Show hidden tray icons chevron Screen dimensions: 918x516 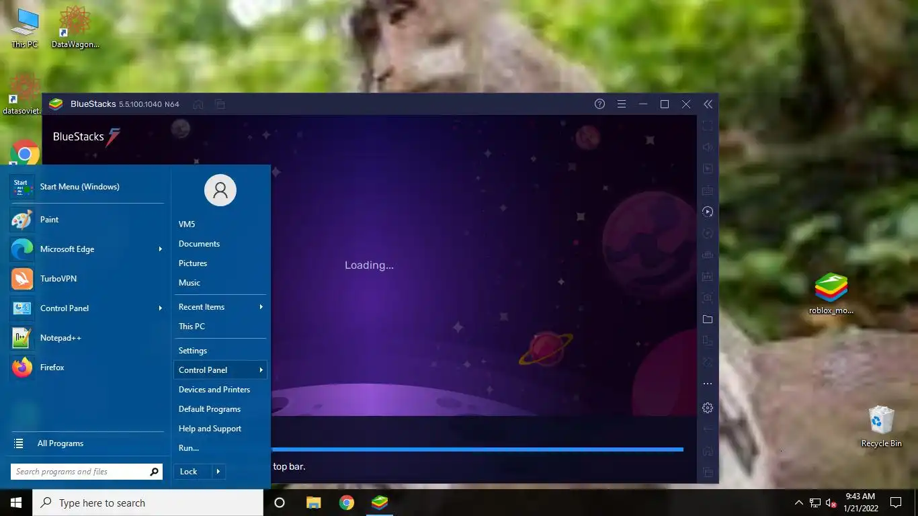[x=798, y=503]
